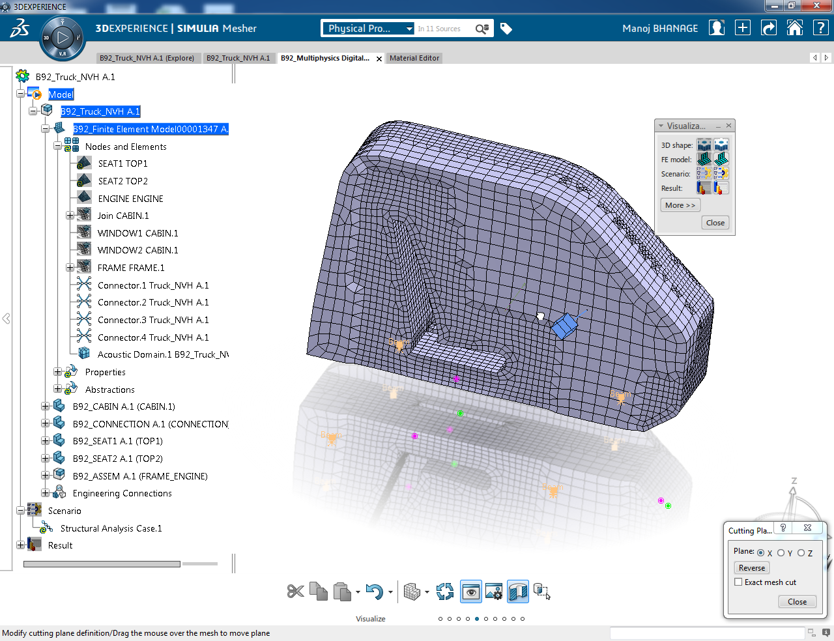The image size is (834, 641).
Task: Click the search input field
Action: (x=443, y=29)
